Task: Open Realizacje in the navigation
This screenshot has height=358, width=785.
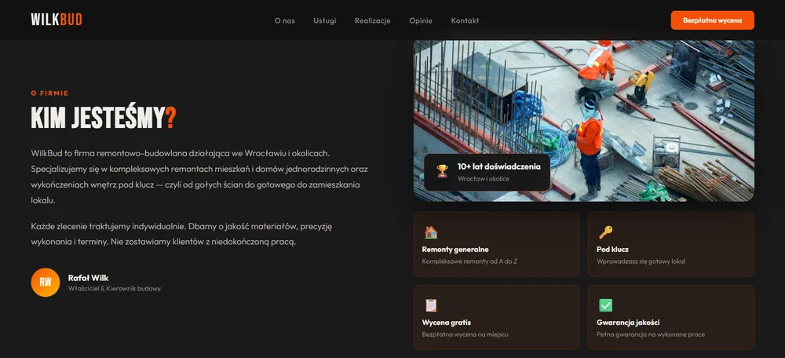Action: coord(372,20)
